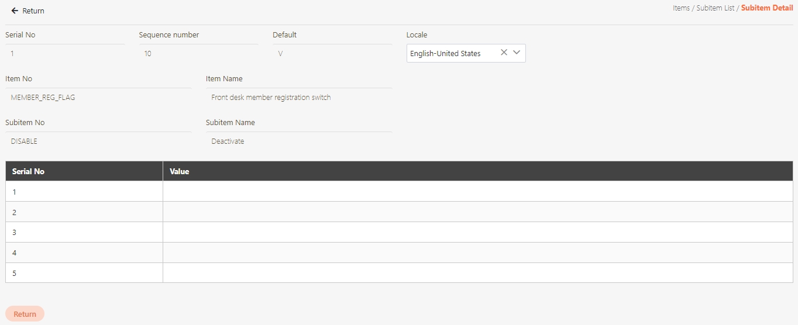Screen dimensions: 798x325
Task: Click the Value table column header
Action: (x=179, y=171)
